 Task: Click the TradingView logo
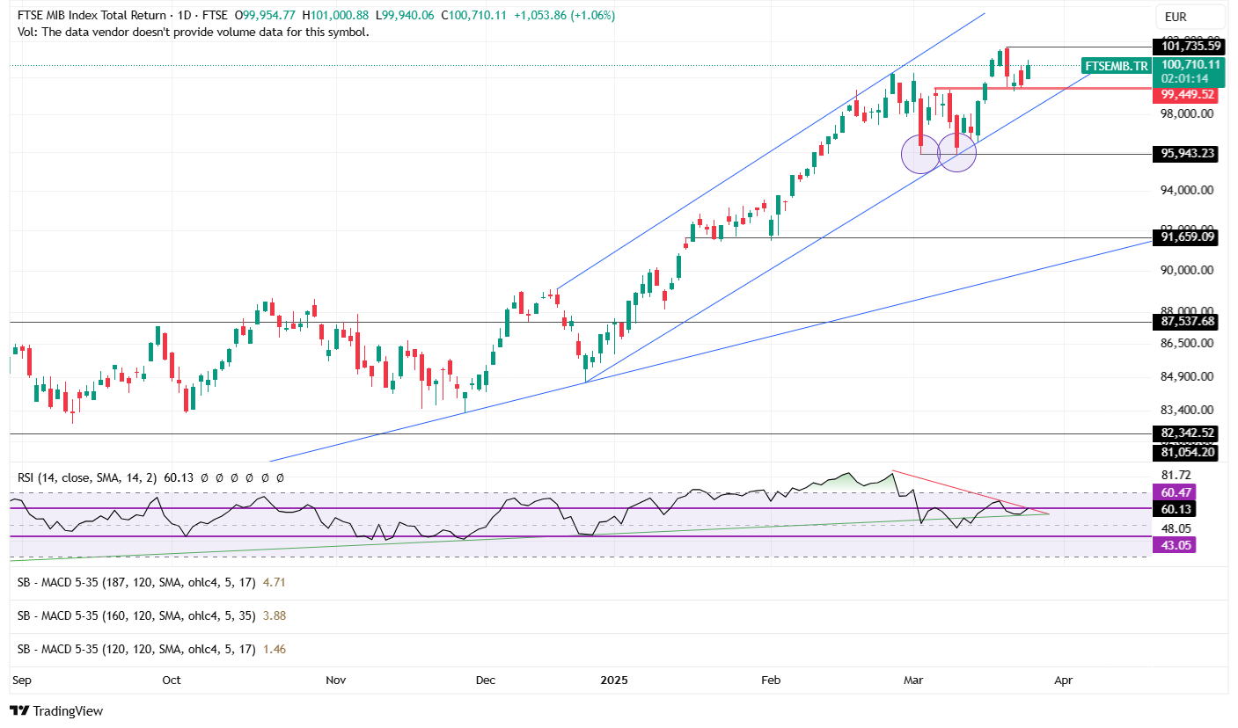(56, 710)
